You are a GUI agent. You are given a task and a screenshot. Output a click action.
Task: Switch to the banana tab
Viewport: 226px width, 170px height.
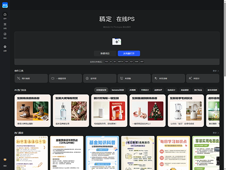pos(118,90)
